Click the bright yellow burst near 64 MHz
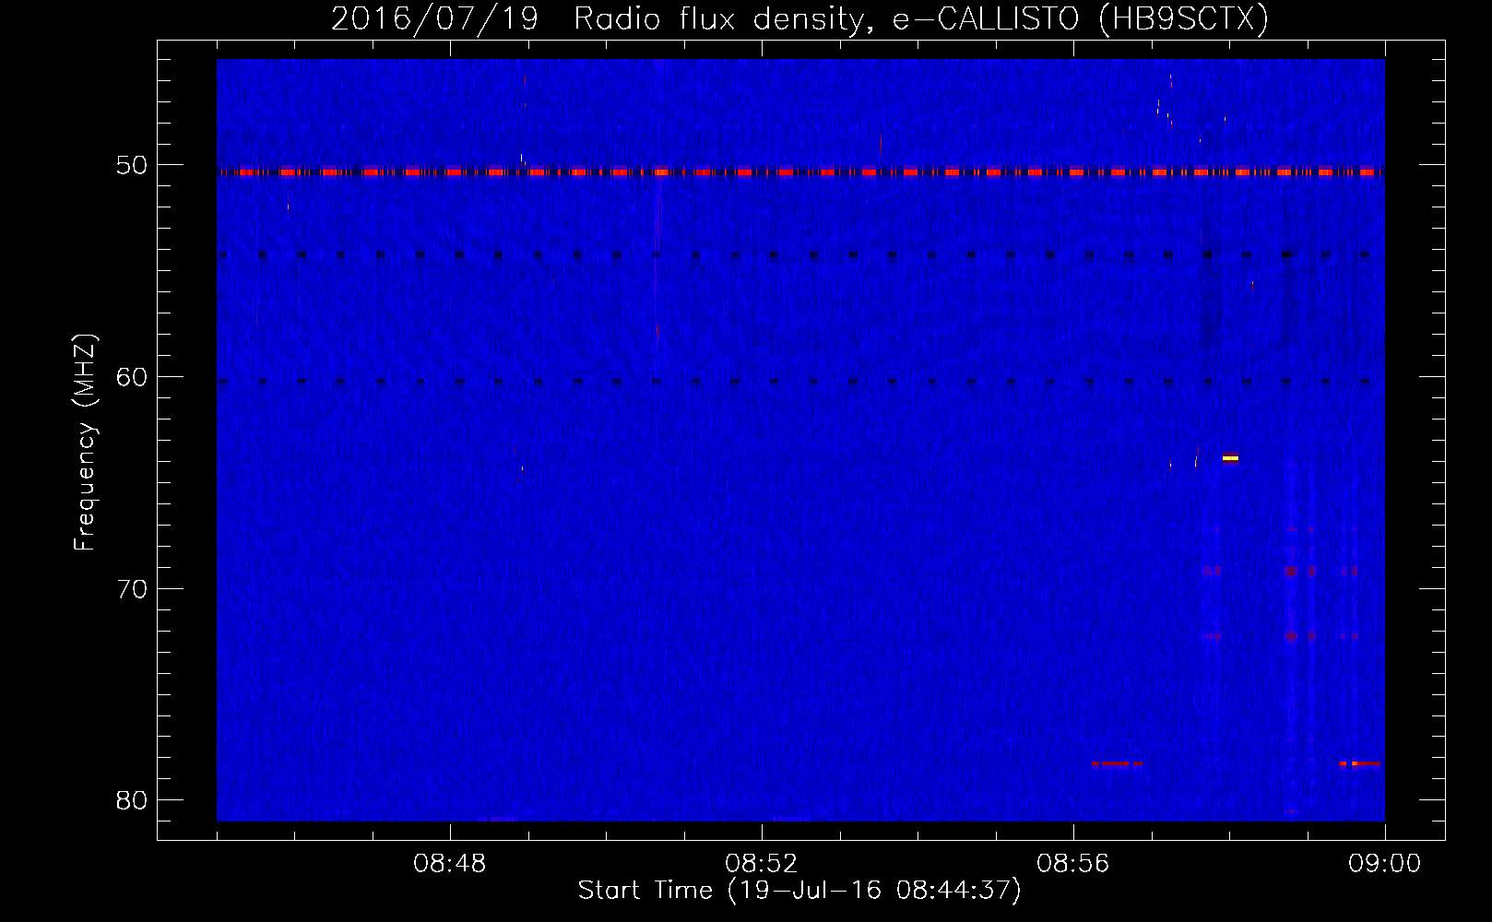The height and width of the screenshot is (922, 1492). pos(1230,458)
